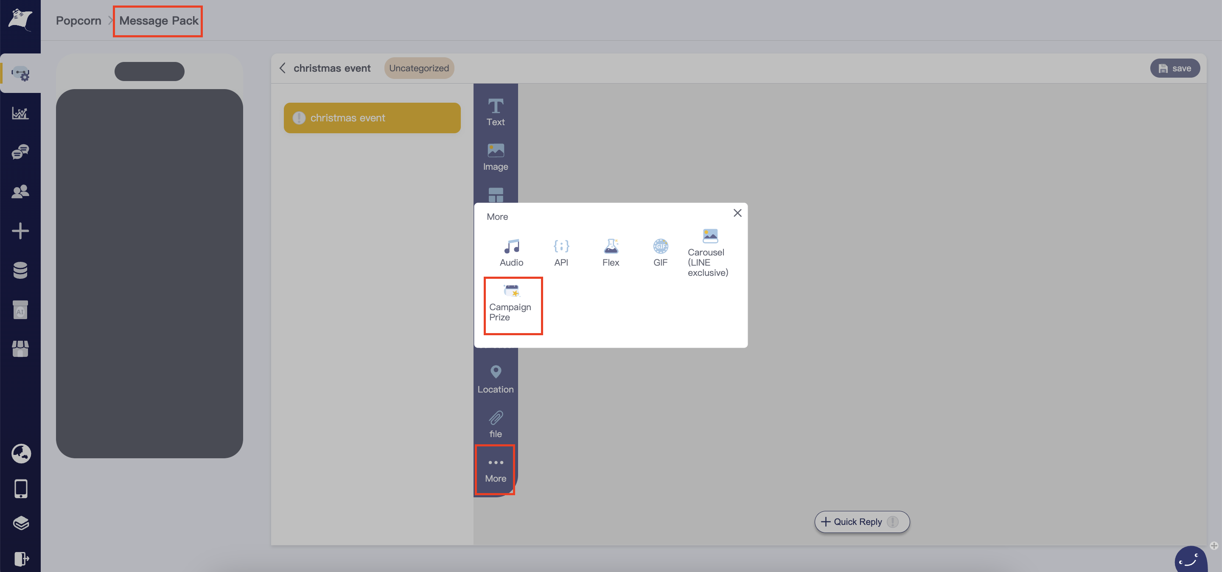Add a file attachment message
The width and height of the screenshot is (1222, 572).
click(x=495, y=424)
